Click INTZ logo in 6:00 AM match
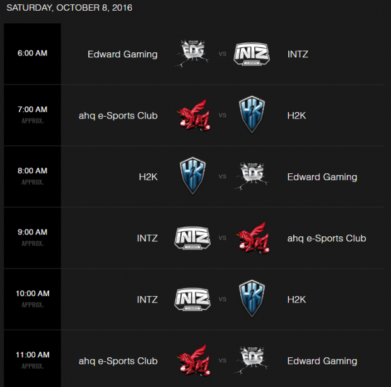The image size is (391, 387). coord(252,54)
